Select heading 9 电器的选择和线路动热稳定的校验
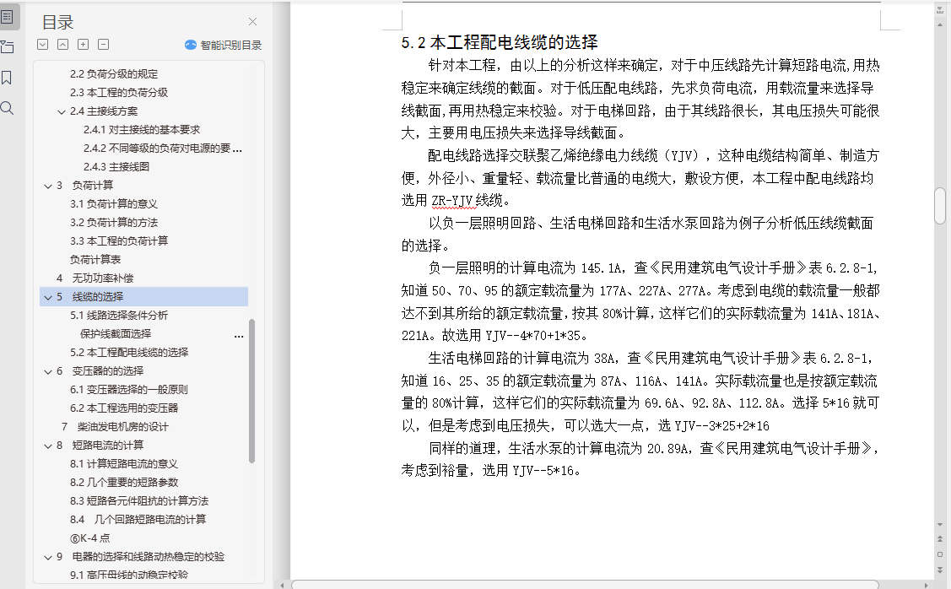 pos(140,557)
